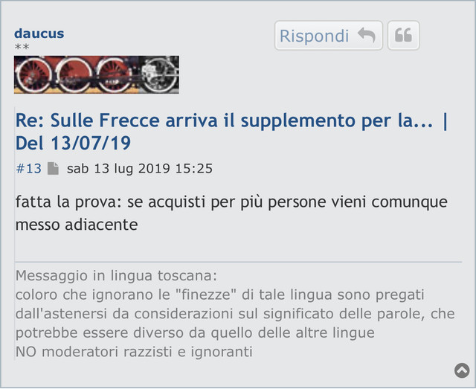Image resolution: width=476 pixels, height=389 pixels.
Task: Open the permalink for post #13
Action: pos(28,168)
